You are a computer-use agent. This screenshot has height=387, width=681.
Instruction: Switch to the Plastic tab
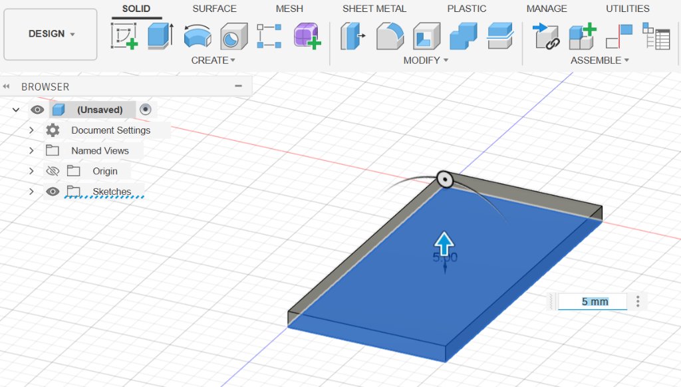467,9
